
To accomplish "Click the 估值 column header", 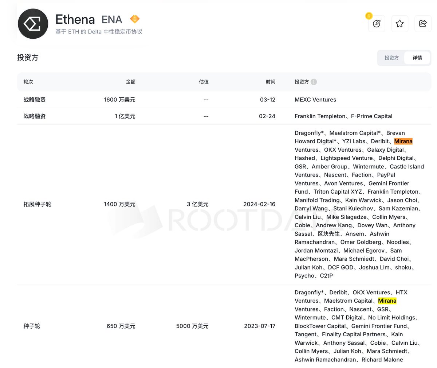I will 204,82.
